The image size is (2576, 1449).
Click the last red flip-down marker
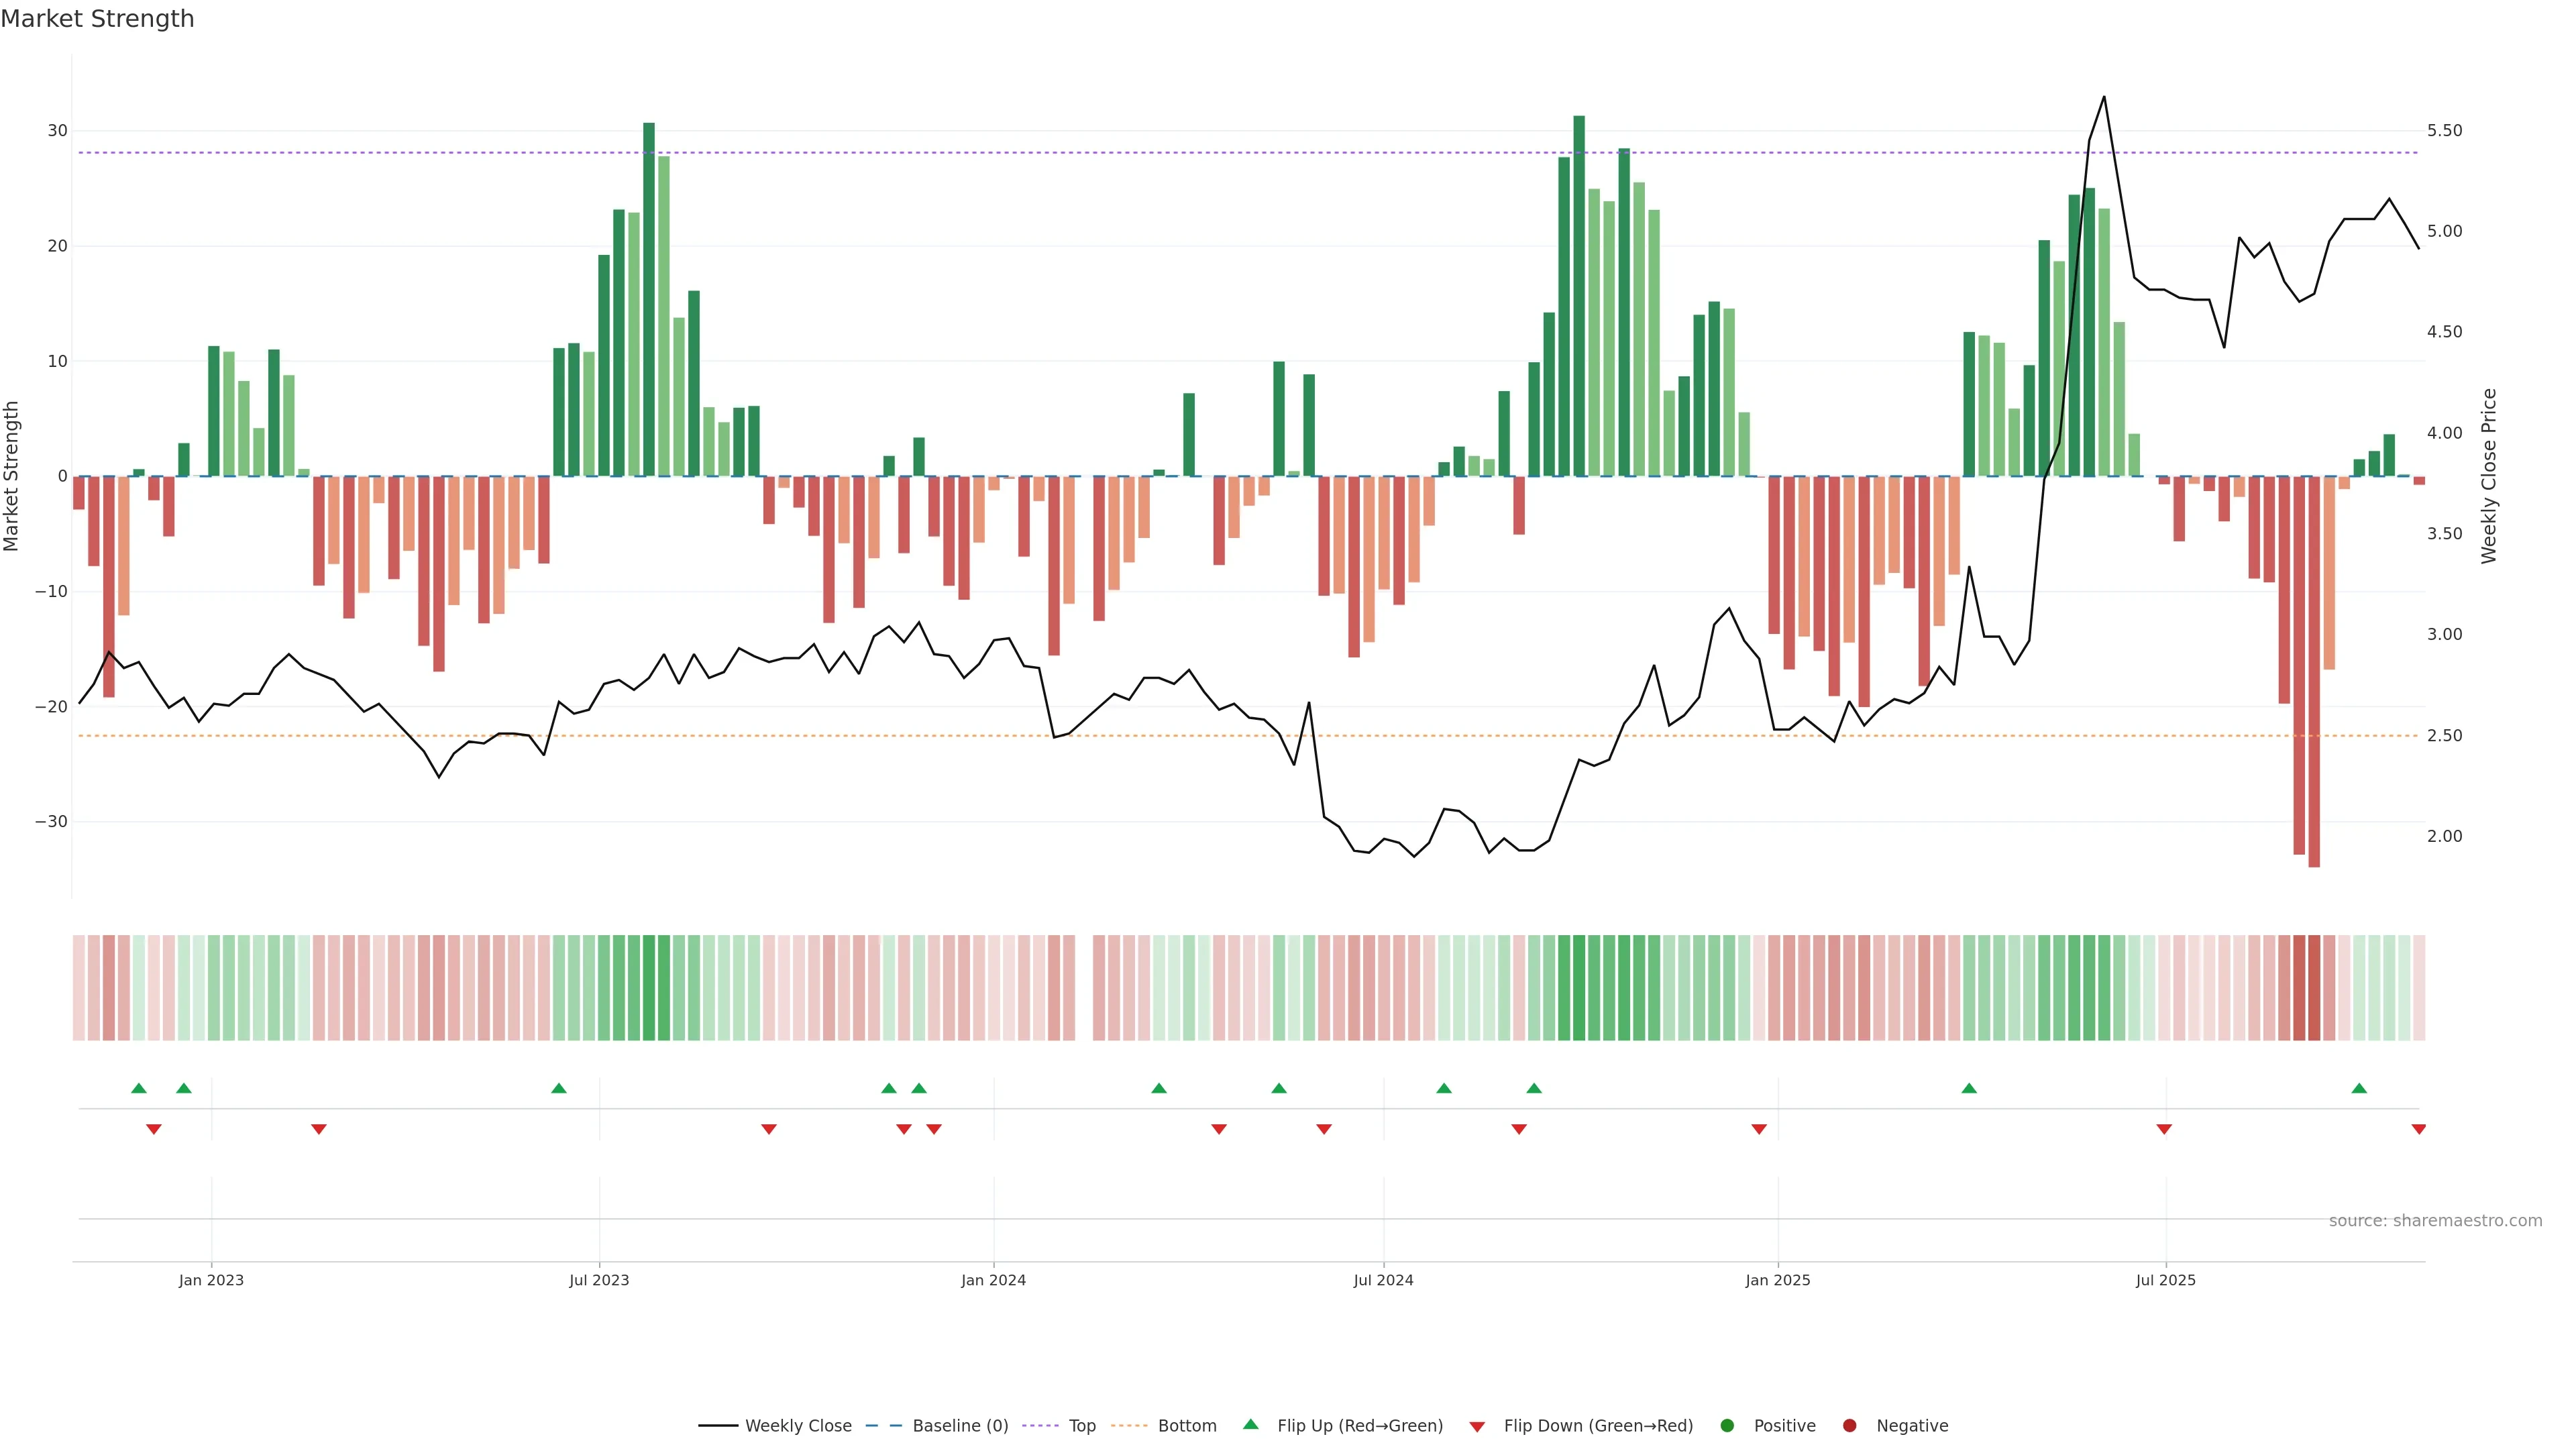click(x=2418, y=1129)
